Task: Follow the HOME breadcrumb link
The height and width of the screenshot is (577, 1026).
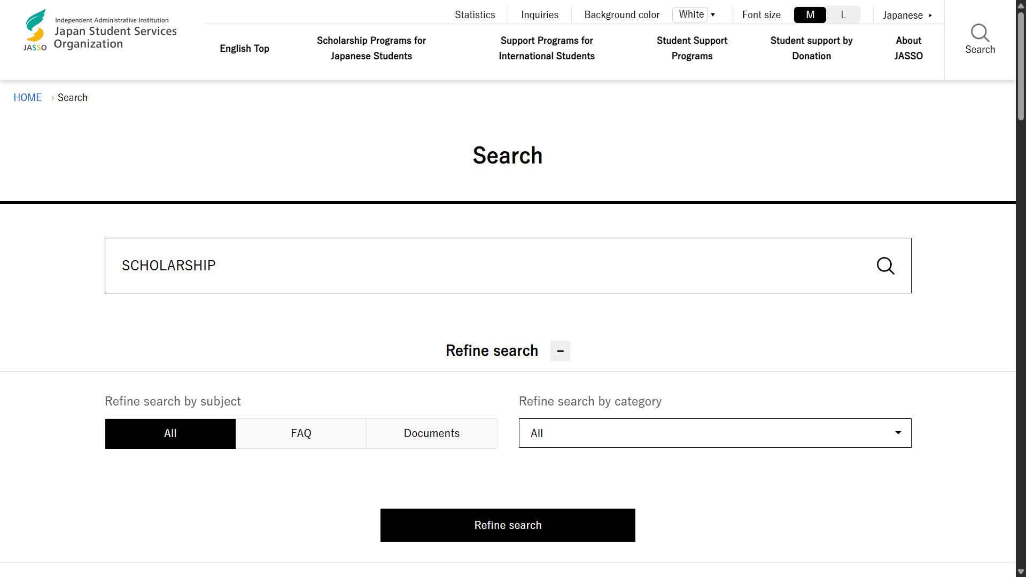Action: pyautogui.click(x=27, y=97)
